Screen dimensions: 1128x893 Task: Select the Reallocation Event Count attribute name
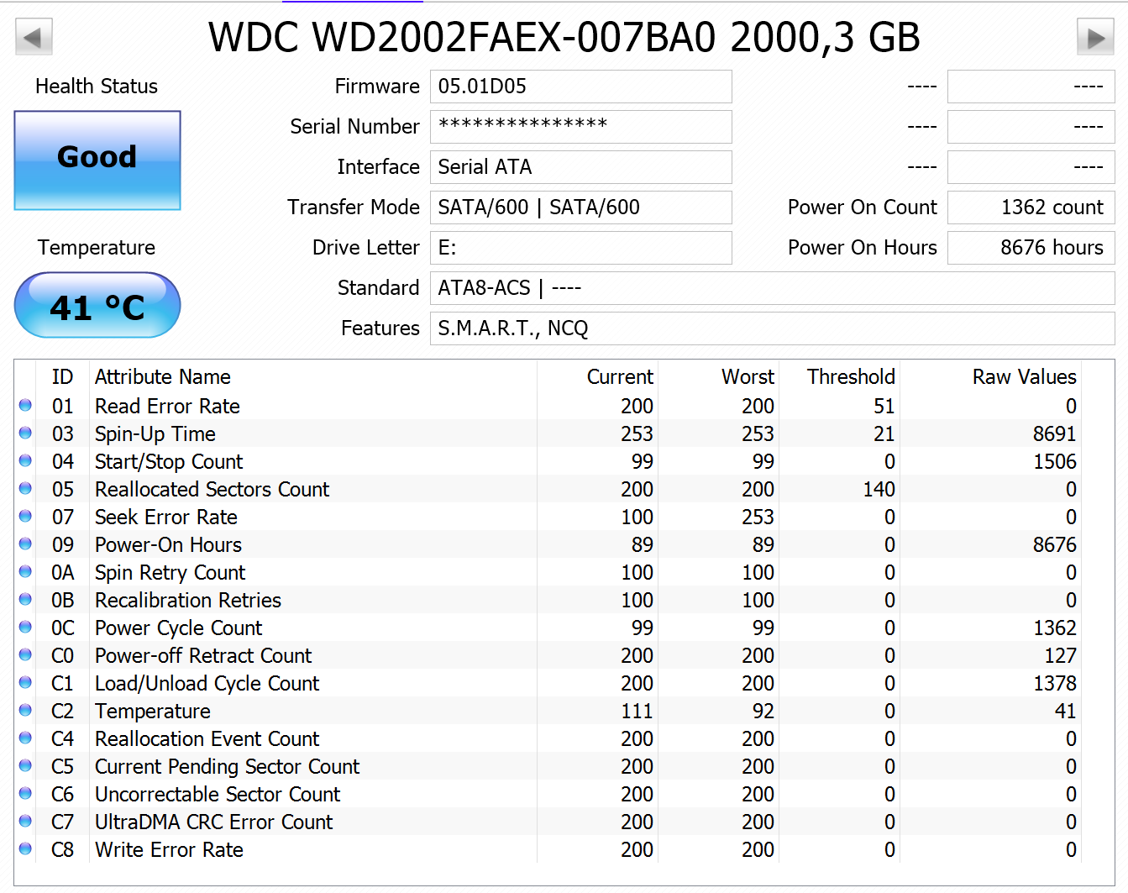(x=207, y=739)
